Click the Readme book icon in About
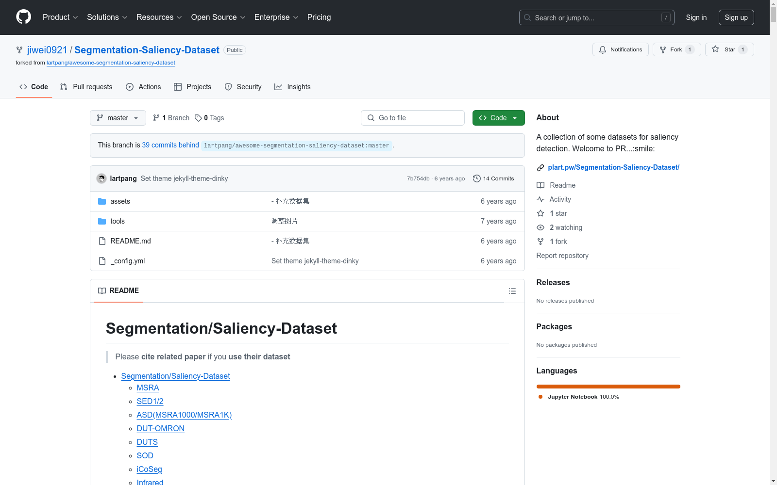The height and width of the screenshot is (485, 777). click(541, 185)
